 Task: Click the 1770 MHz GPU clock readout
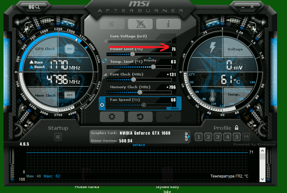tap(65, 65)
